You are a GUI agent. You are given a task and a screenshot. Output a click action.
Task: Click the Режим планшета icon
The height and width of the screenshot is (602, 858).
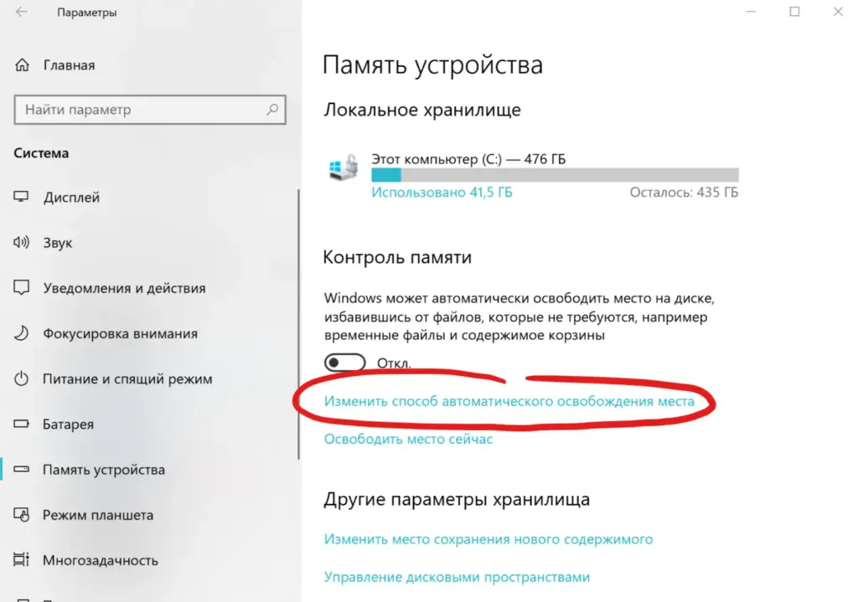pos(21,515)
